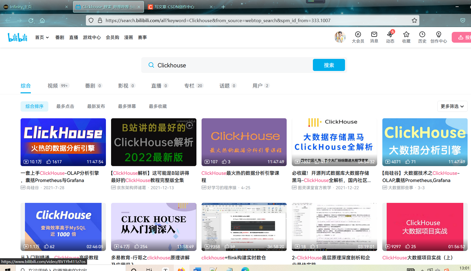The image size is (471, 271).
Task: Open the 大会员 membership icon
Action: pos(358,37)
